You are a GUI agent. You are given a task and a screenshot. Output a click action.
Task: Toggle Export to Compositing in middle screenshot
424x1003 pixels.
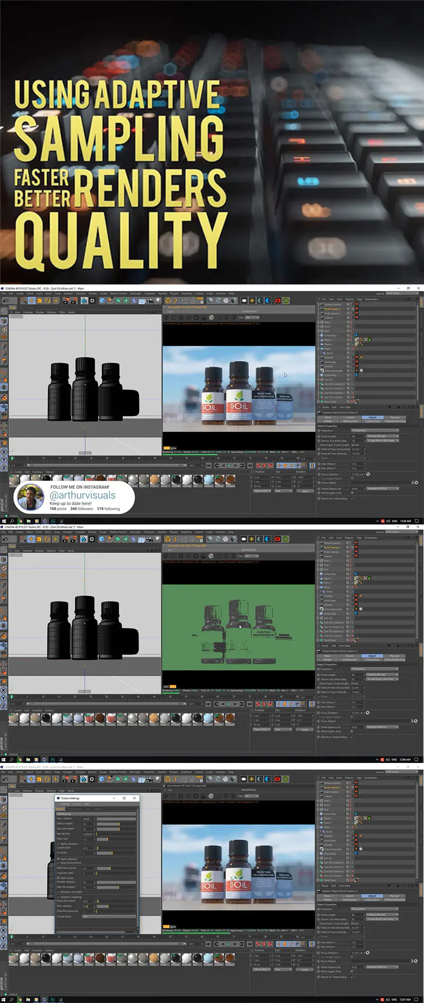point(352,737)
